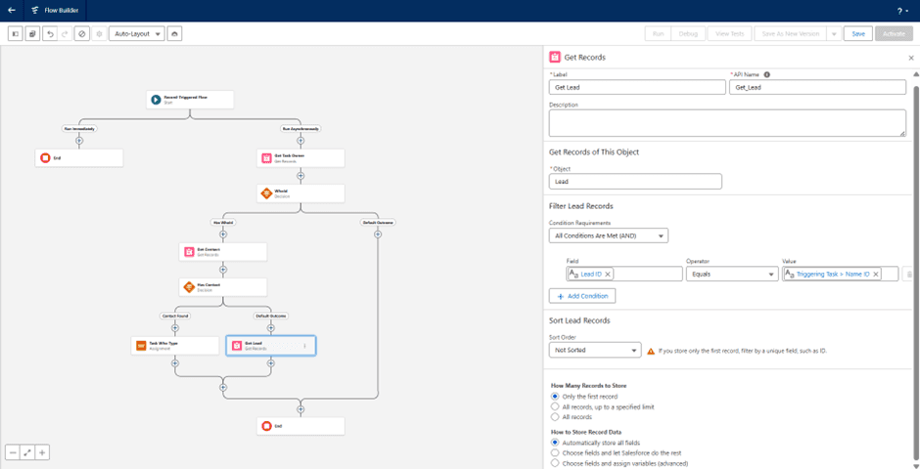Open the Object combobox showing Lead
920x469 pixels.
[x=635, y=182]
